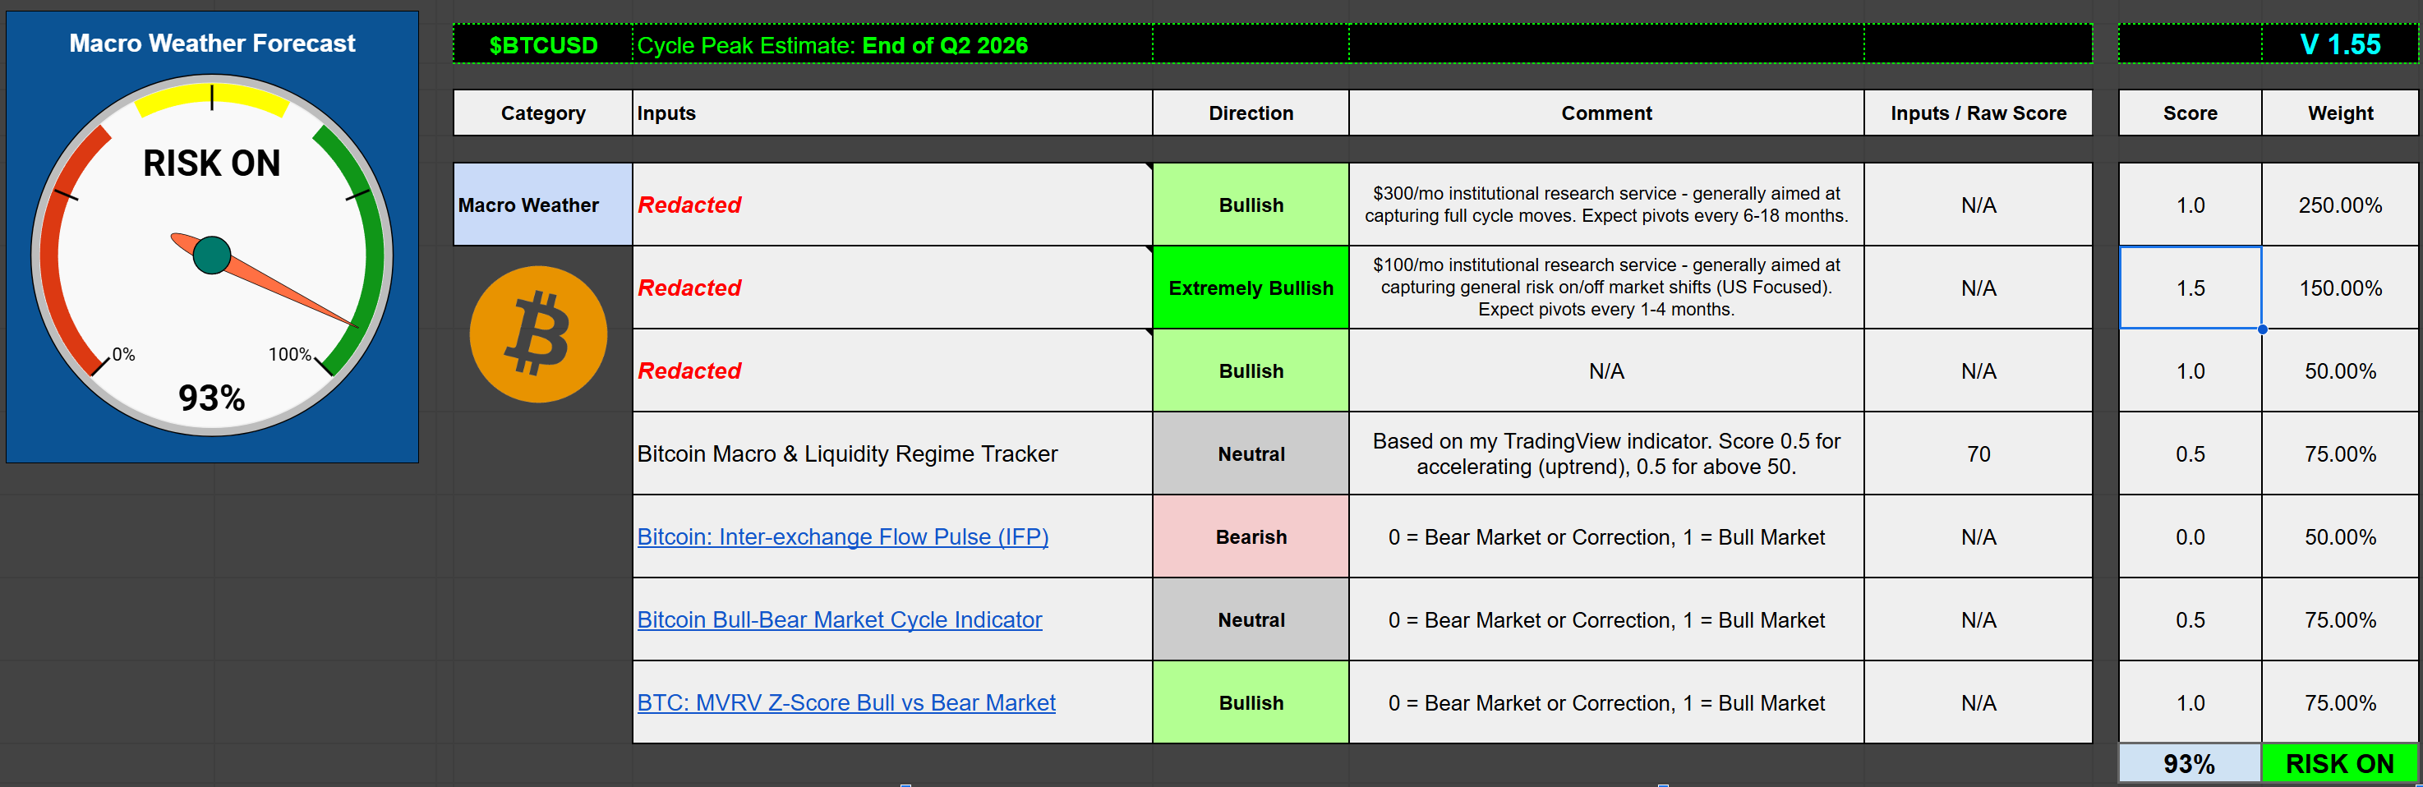Click the Category column header

pyautogui.click(x=543, y=113)
